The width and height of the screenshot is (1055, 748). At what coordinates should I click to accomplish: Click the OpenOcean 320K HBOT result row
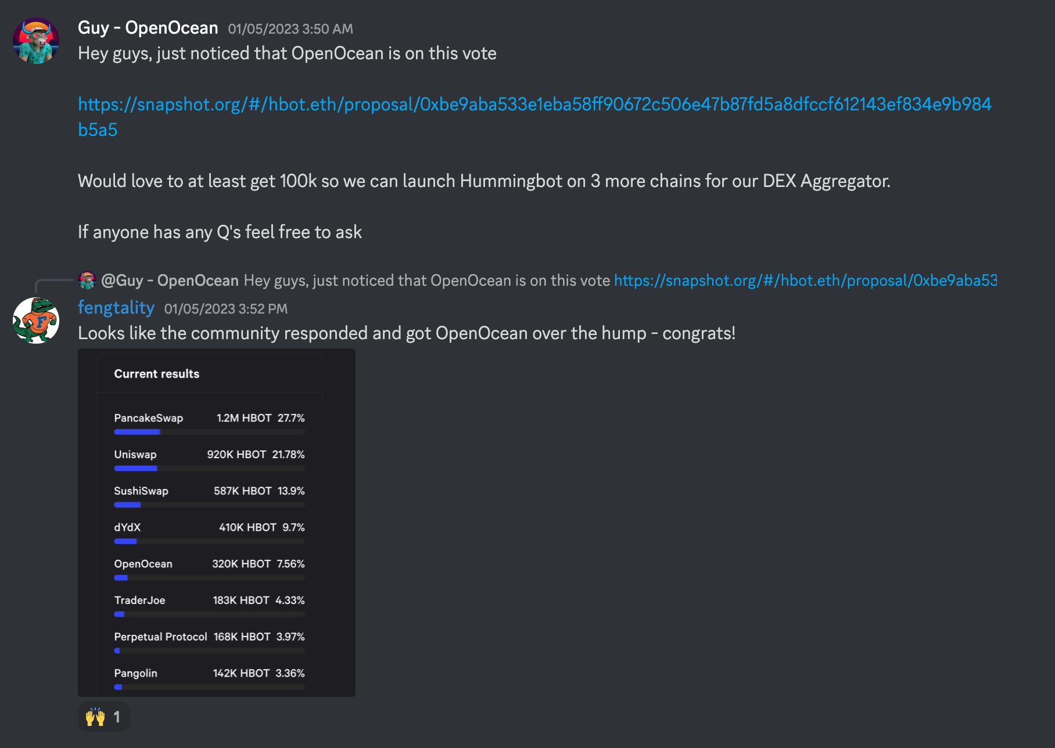209,564
